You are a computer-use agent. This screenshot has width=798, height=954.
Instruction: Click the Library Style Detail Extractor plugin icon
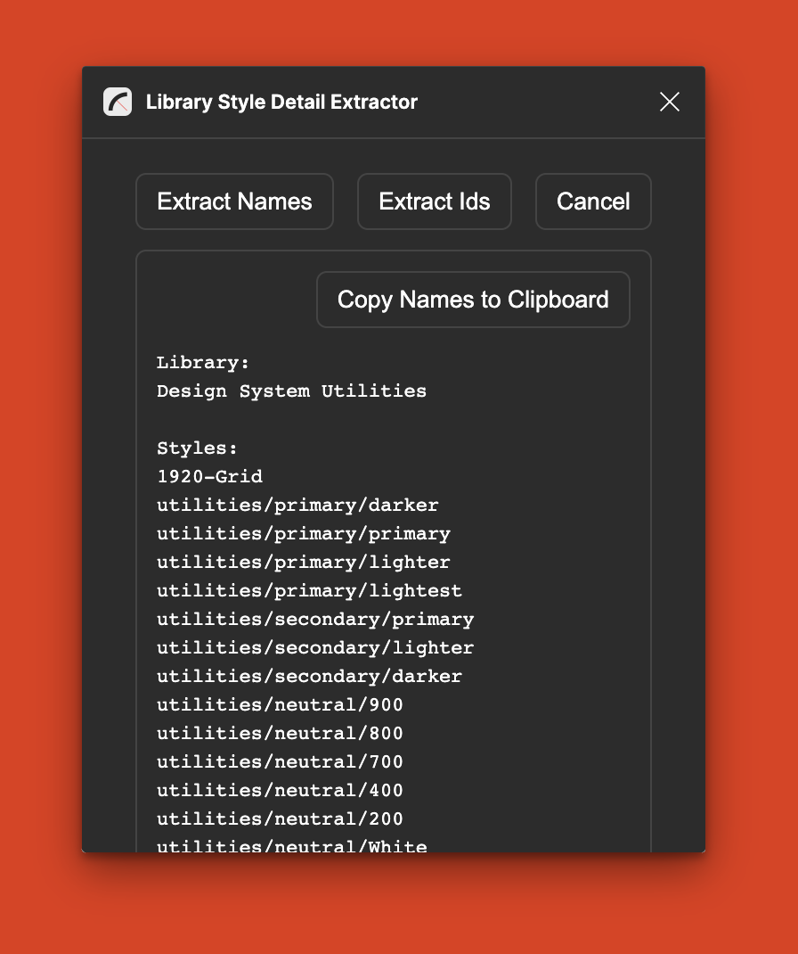[118, 102]
